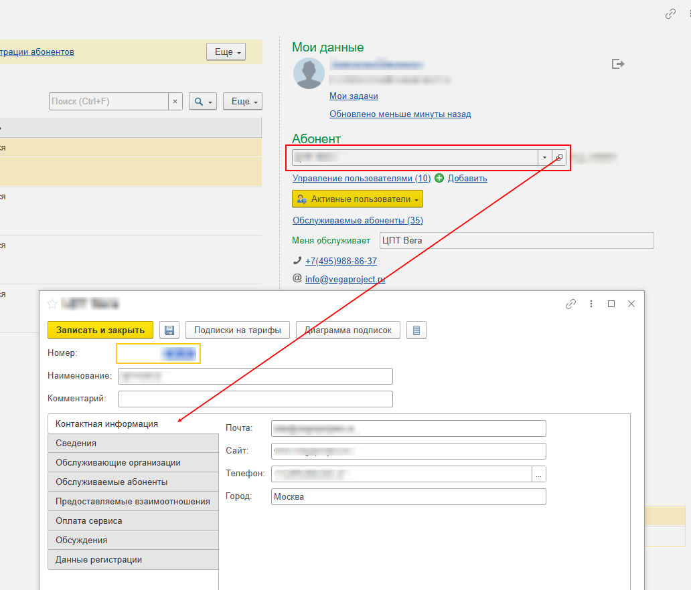Click the list report icon beside Диаграмма подписок

tap(416, 330)
